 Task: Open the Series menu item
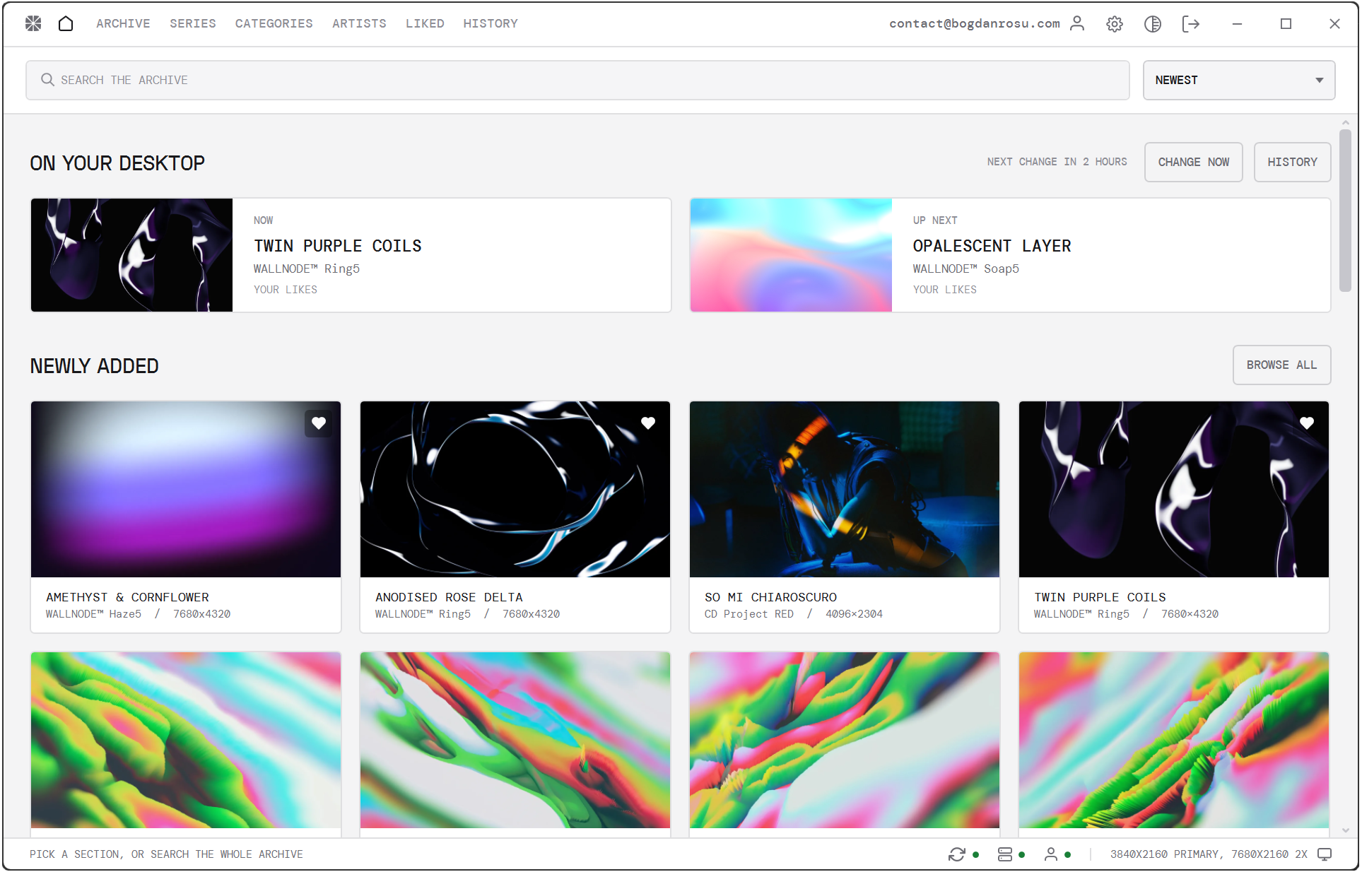(192, 23)
